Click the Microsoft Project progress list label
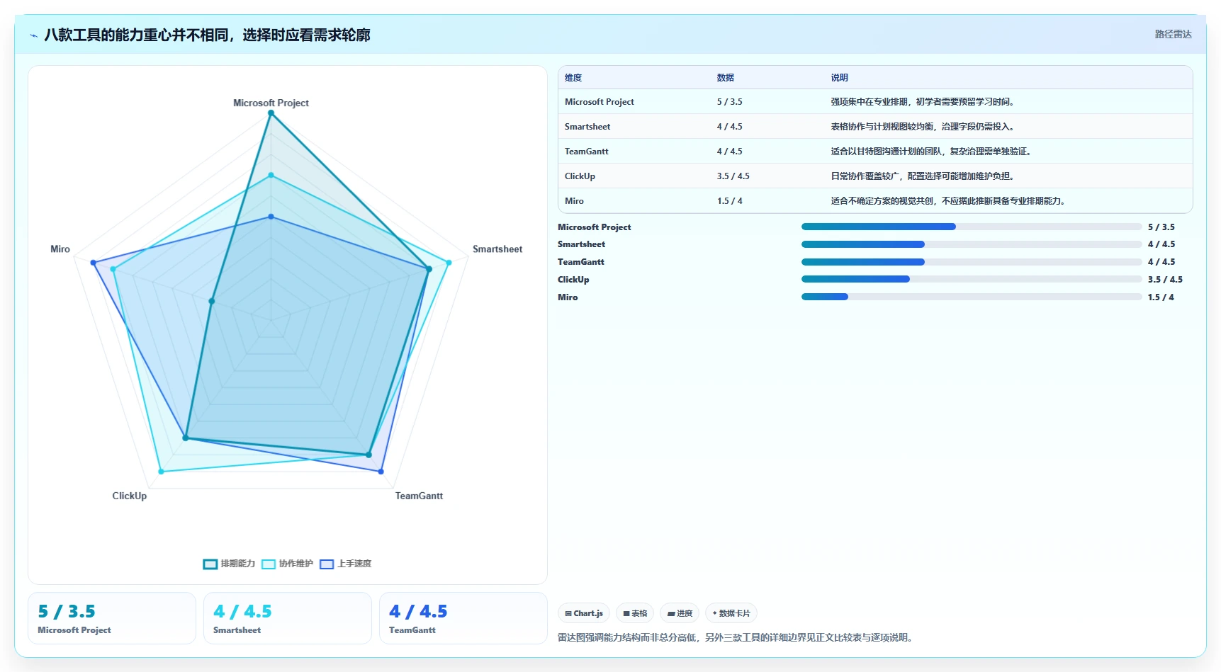 594,227
